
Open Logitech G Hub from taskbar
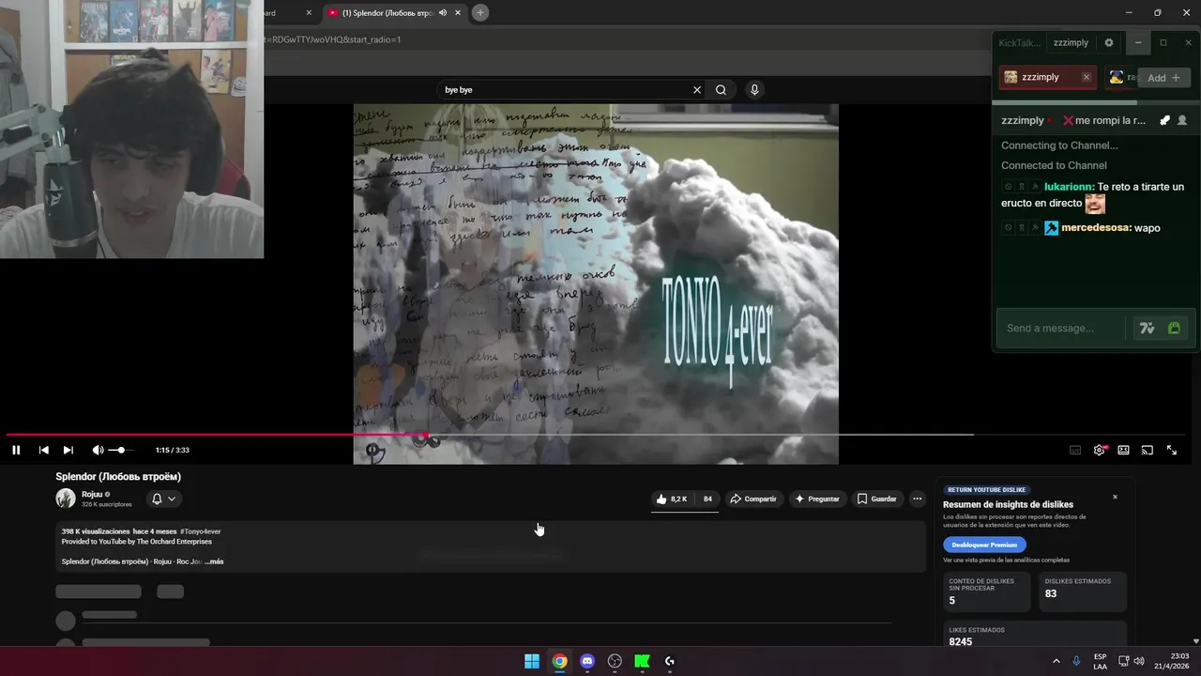pos(669,661)
